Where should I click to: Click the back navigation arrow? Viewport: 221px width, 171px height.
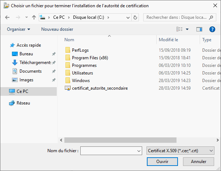pos(8,17)
